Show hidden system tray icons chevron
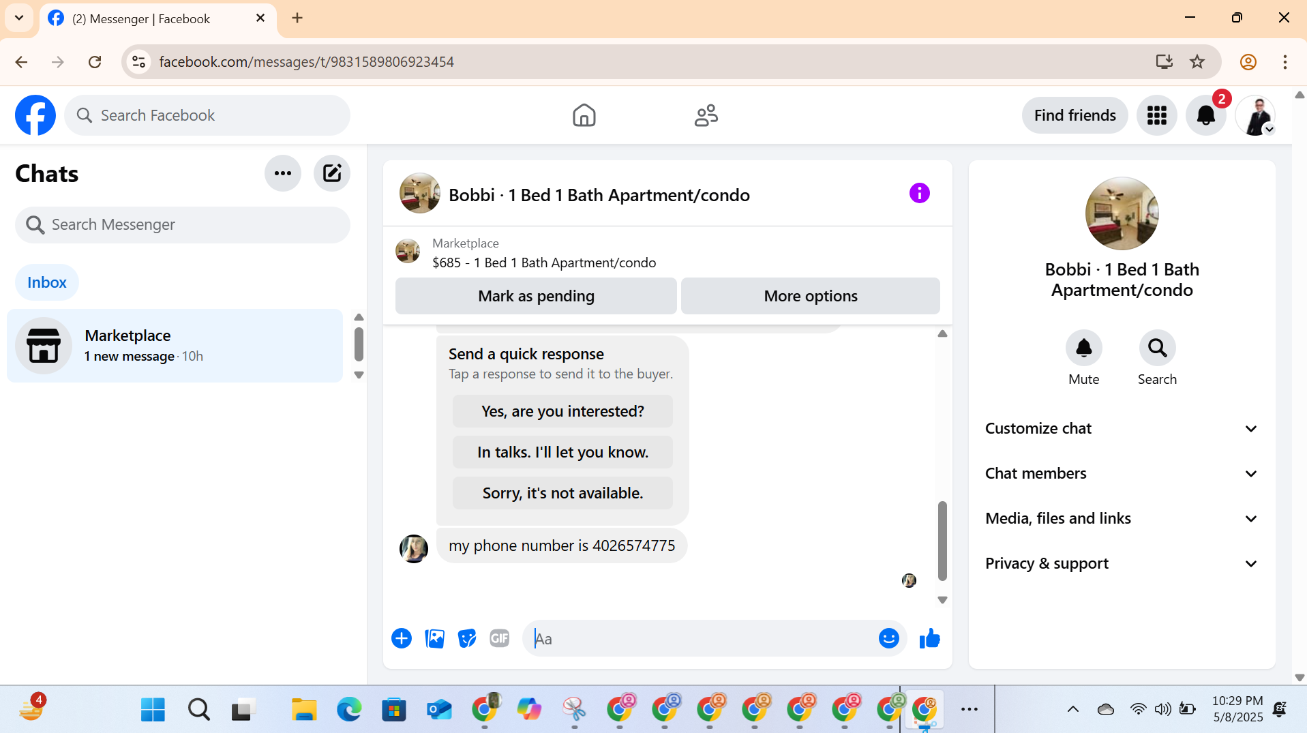 (1073, 710)
